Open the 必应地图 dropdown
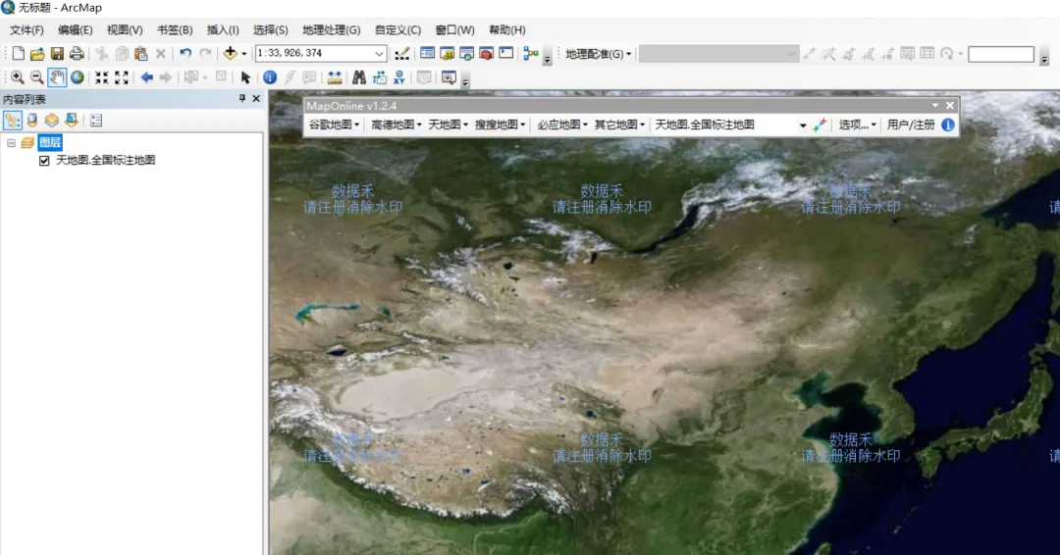 [x=562, y=125]
